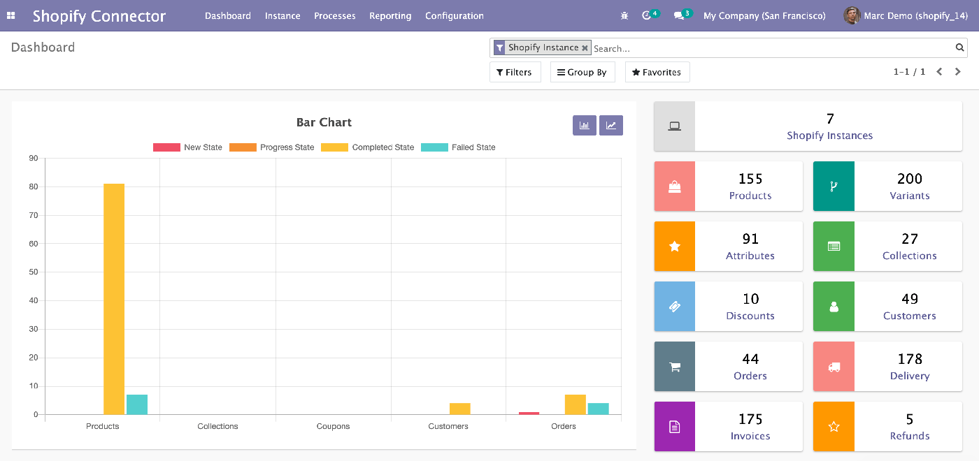Toggle the Completed State legend series
The image size is (979, 461).
pyautogui.click(x=368, y=147)
